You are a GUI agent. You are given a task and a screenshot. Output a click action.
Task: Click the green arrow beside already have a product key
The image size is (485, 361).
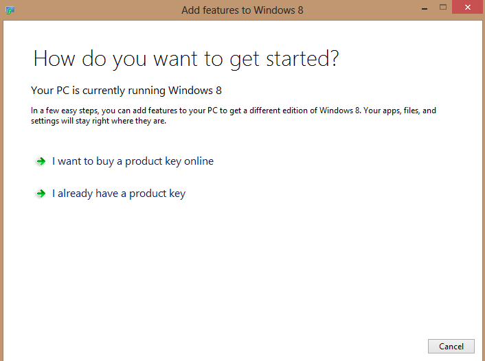point(41,194)
